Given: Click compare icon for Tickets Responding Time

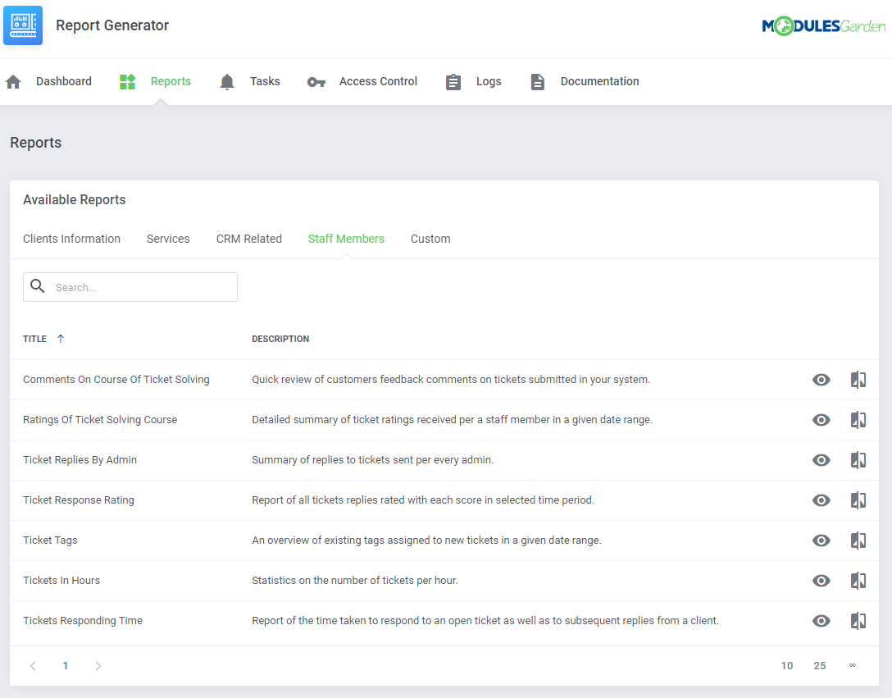Looking at the screenshot, I should 858,621.
